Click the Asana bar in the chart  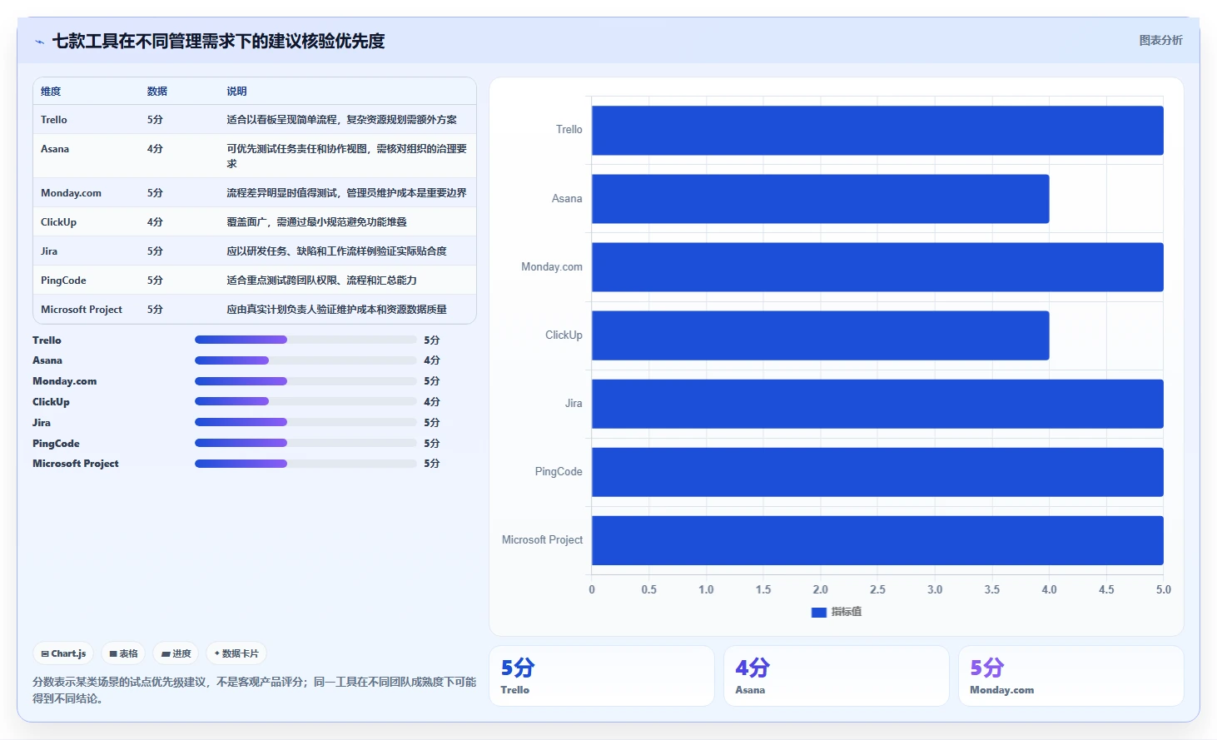pyautogui.click(x=820, y=199)
